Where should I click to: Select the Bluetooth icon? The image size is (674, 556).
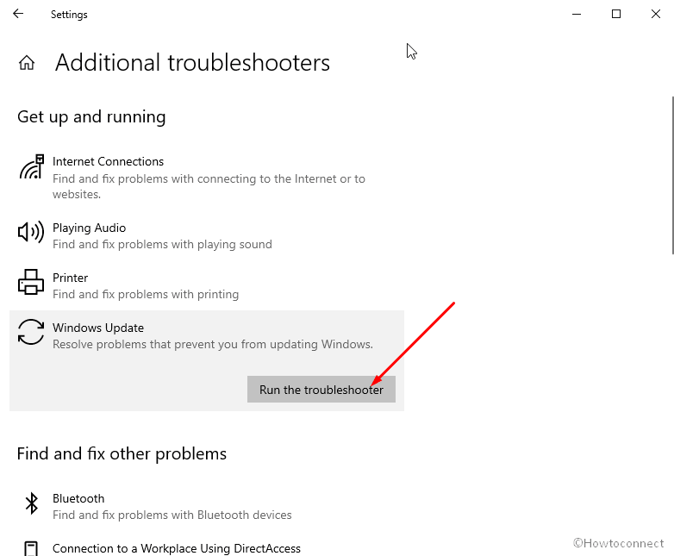click(x=31, y=503)
